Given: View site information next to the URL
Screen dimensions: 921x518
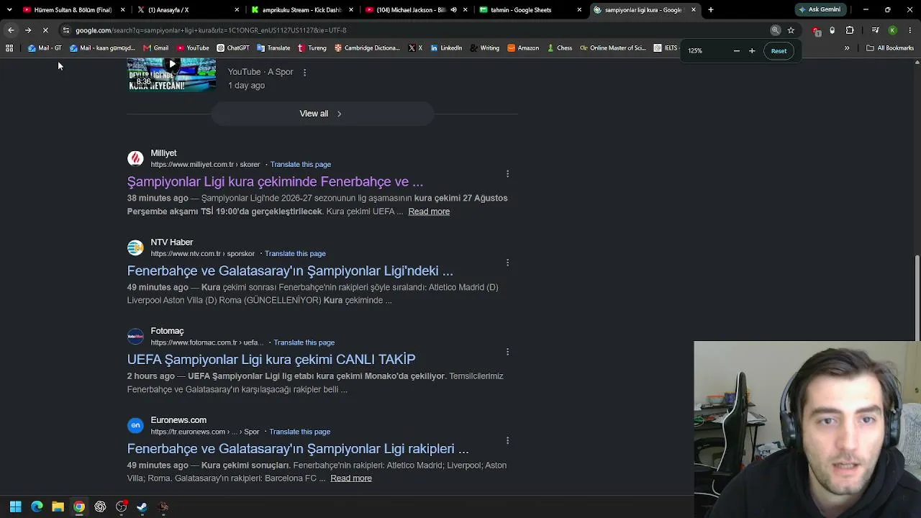Looking at the screenshot, I should [65, 30].
